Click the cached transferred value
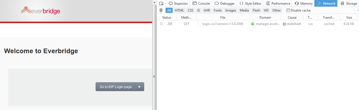 [329, 24]
